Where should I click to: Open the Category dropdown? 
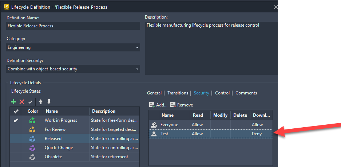(x=137, y=47)
